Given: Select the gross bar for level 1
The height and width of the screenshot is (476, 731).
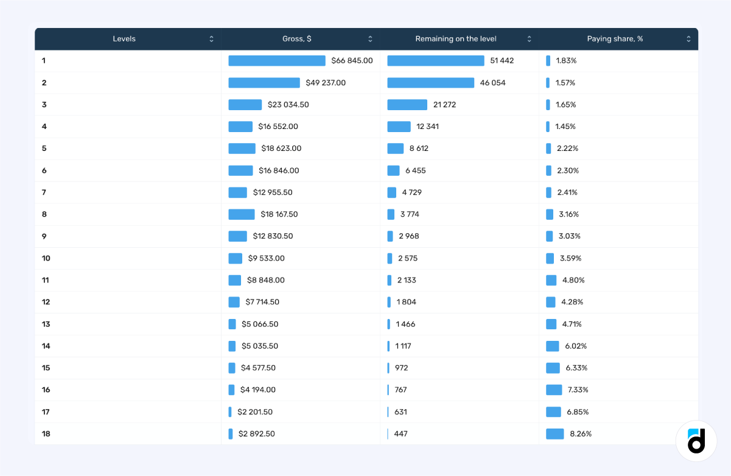Looking at the screenshot, I should [x=277, y=60].
